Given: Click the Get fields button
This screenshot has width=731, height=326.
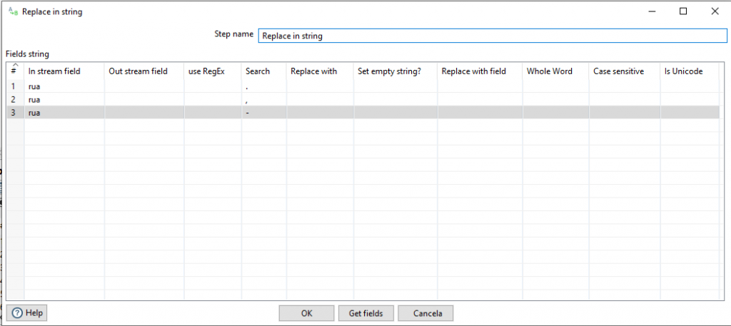Looking at the screenshot, I should pyautogui.click(x=366, y=313).
